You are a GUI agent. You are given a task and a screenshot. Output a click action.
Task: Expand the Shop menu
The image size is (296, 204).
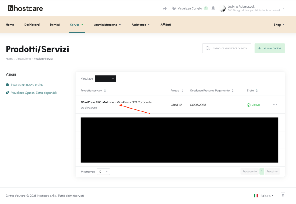point(279,25)
